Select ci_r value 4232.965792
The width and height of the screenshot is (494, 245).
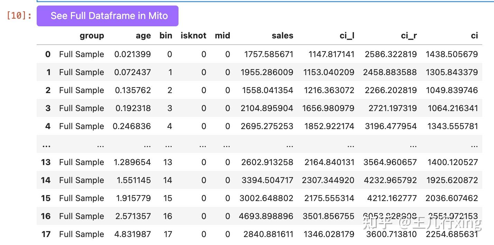[x=390, y=180]
